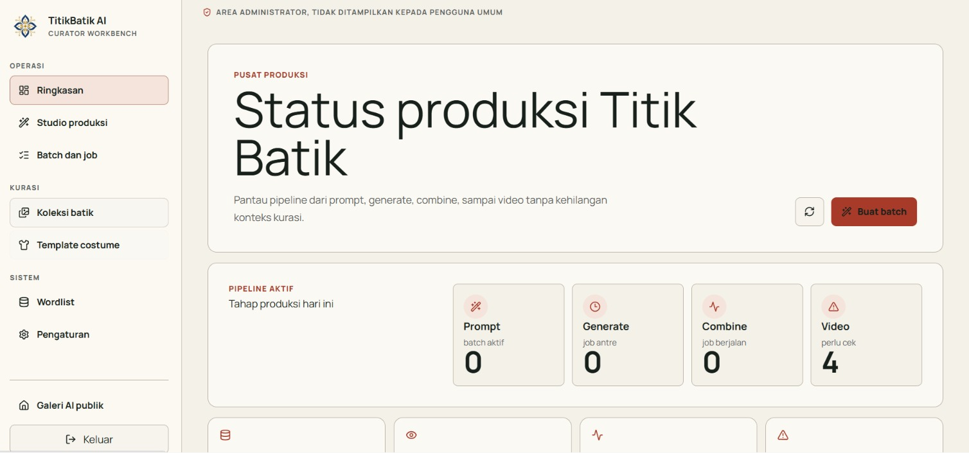
Task: Open Template costume section
Action: click(89, 245)
